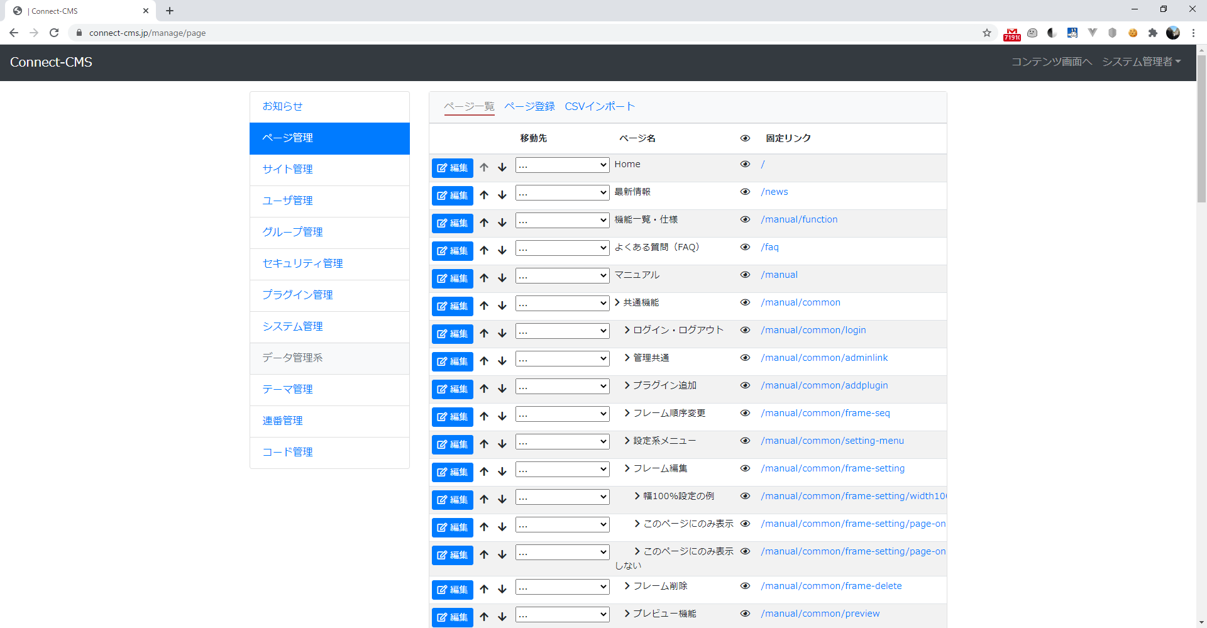
Task: Click コンテンツ画面へ in the header
Action: click(1052, 62)
